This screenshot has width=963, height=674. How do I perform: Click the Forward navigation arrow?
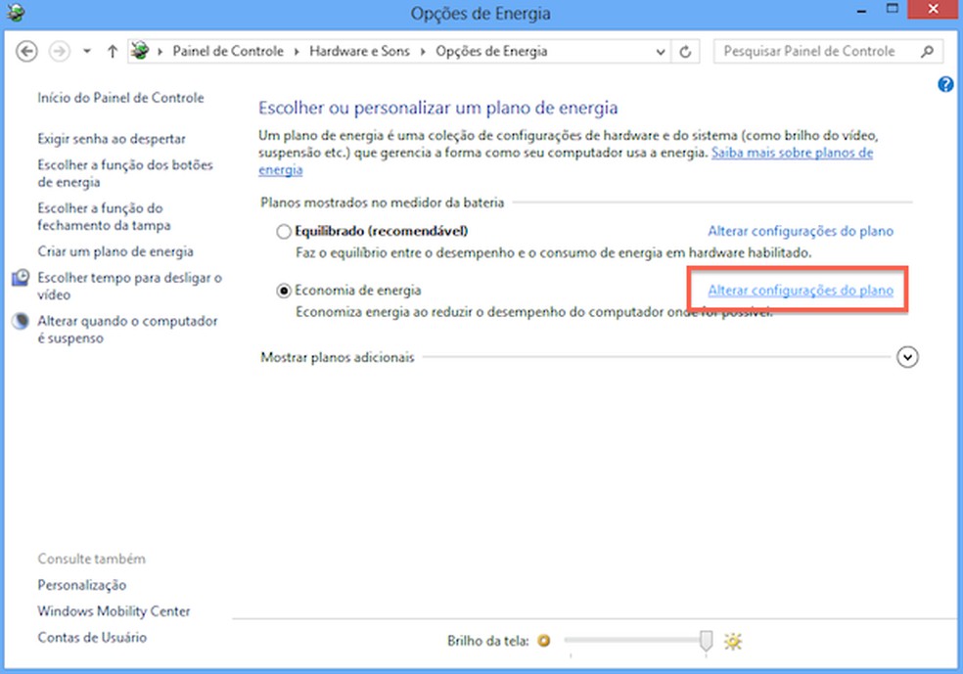(60, 51)
